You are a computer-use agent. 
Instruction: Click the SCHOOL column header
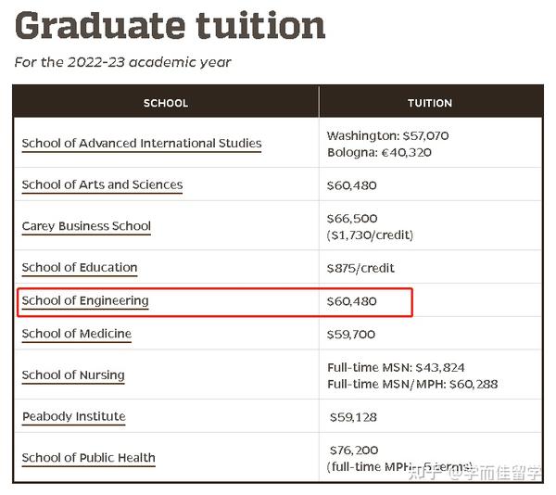(166, 103)
